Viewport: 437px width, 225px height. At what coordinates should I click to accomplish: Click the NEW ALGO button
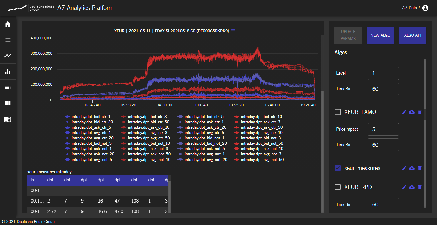[380, 35]
